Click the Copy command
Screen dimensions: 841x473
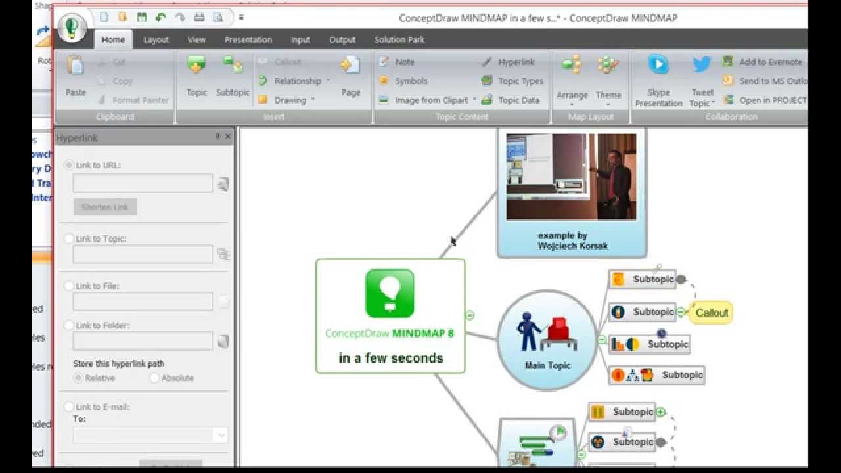115,81
